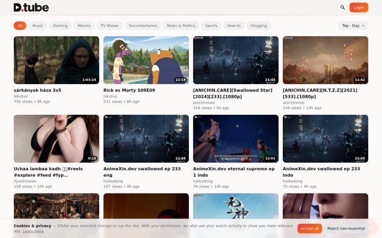Select the All category chip
This screenshot has width=382, height=238.
pos(20,25)
